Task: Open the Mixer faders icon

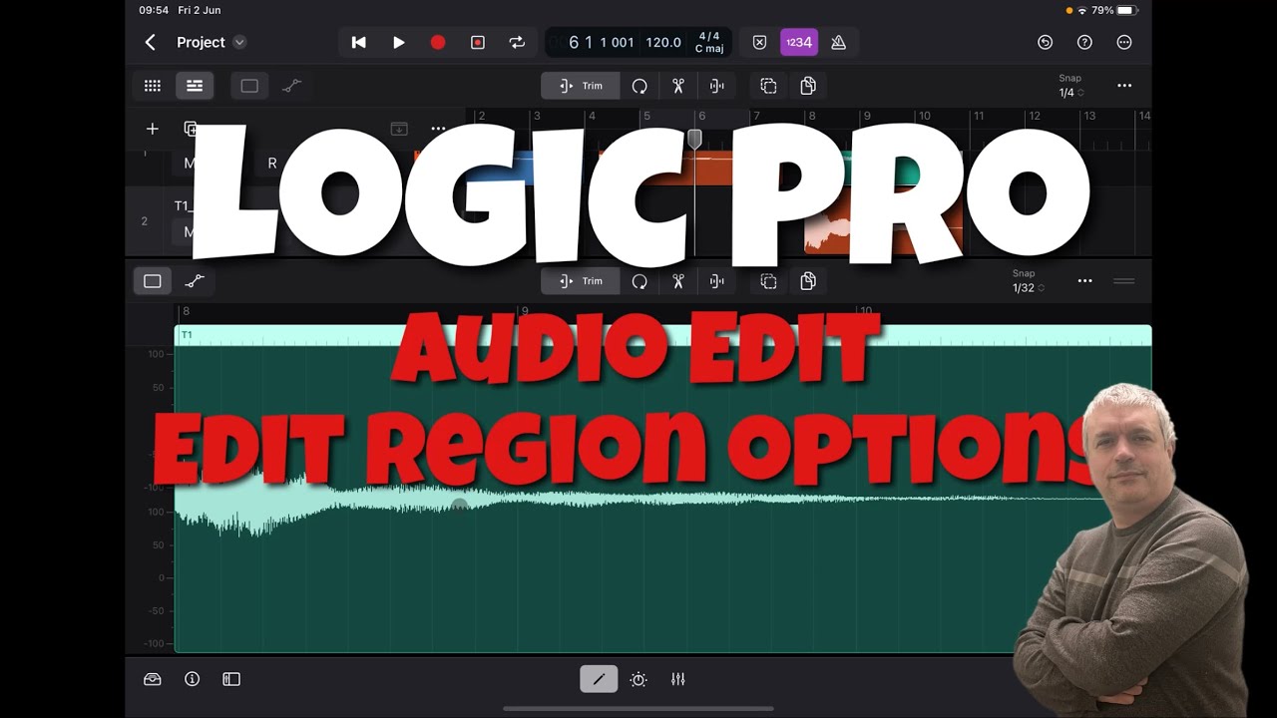Action: (678, 679)
